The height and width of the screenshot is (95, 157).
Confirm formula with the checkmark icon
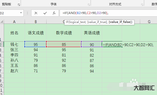(x=45, y=13)
